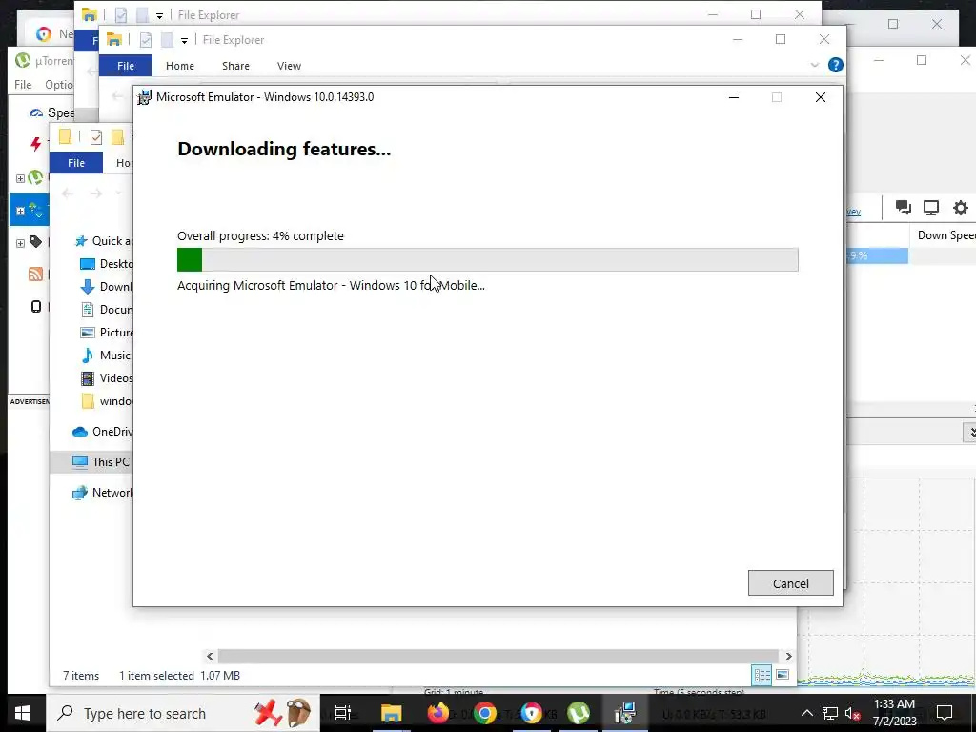This screenshot has width=976, height=732.
Task: Open uTorrent File menu
Action: (23, 85)
